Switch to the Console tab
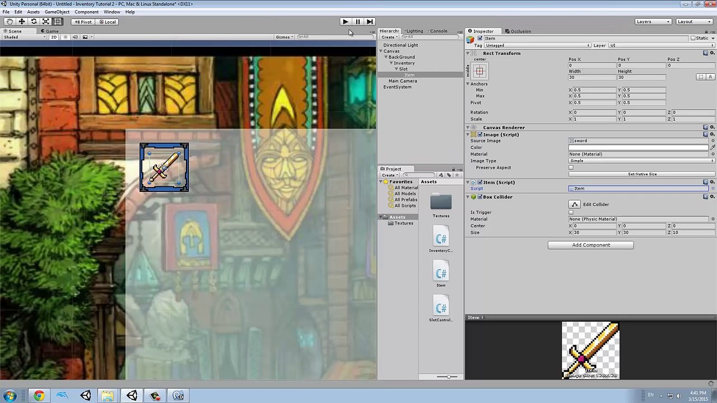 [x=437, y=31]
